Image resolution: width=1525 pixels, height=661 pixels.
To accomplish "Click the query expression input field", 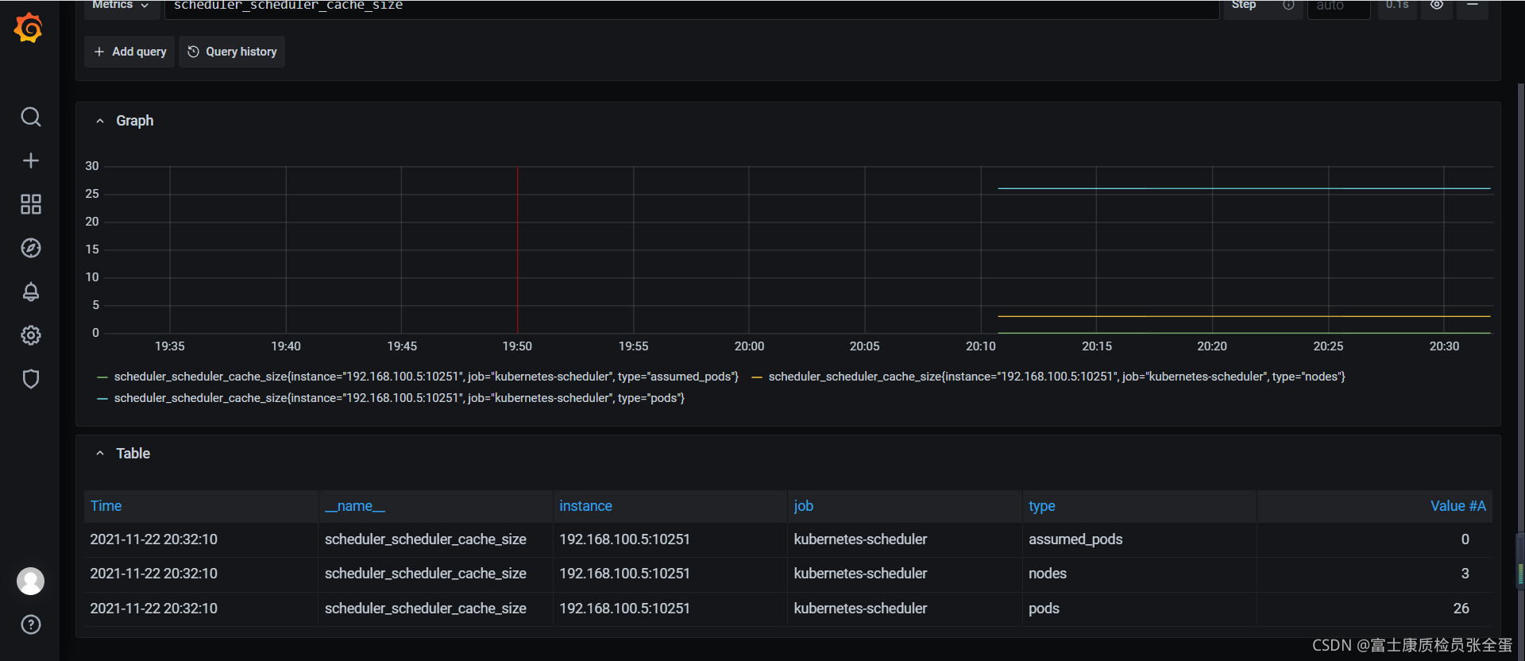I will (691, 6).
